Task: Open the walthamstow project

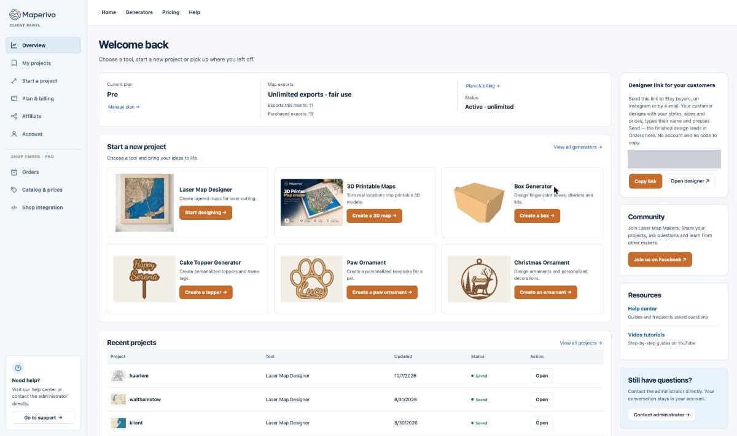Action: [x=542, y=400]
